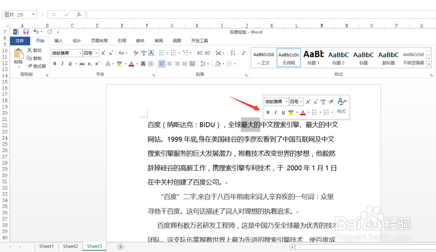Viewport: 436px width, 252px height.
Task: Open ribbon font name dropdown (微软雅黑)
Action: (80, 53)
